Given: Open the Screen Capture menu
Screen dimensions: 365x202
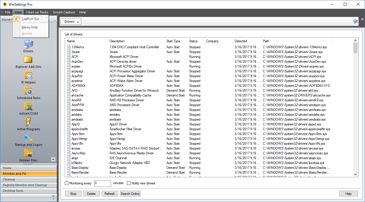Looking at the screenshot, I should [x=64, y=12].
